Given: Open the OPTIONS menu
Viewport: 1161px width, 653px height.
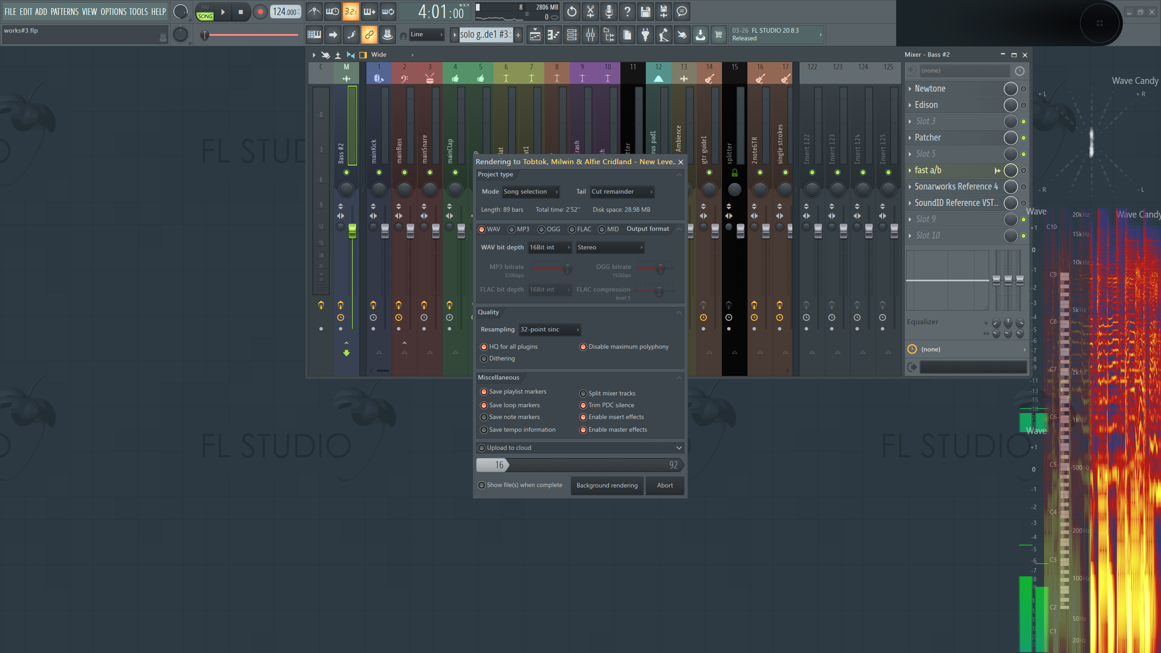Looking at the screenshot, I should click(113, 12).
